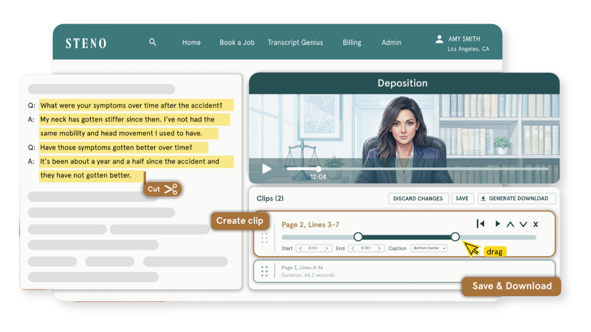The height and width of the screenshot is (332, 591).
Task: Click the 'Clips (2)' heading
Action: [270, 199]
